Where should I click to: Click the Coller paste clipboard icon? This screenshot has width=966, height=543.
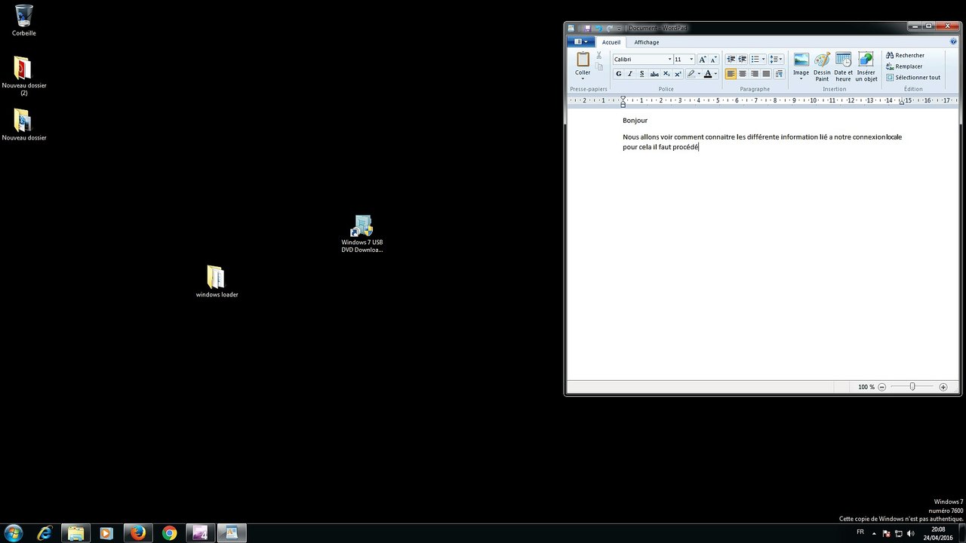click(583, 60)
